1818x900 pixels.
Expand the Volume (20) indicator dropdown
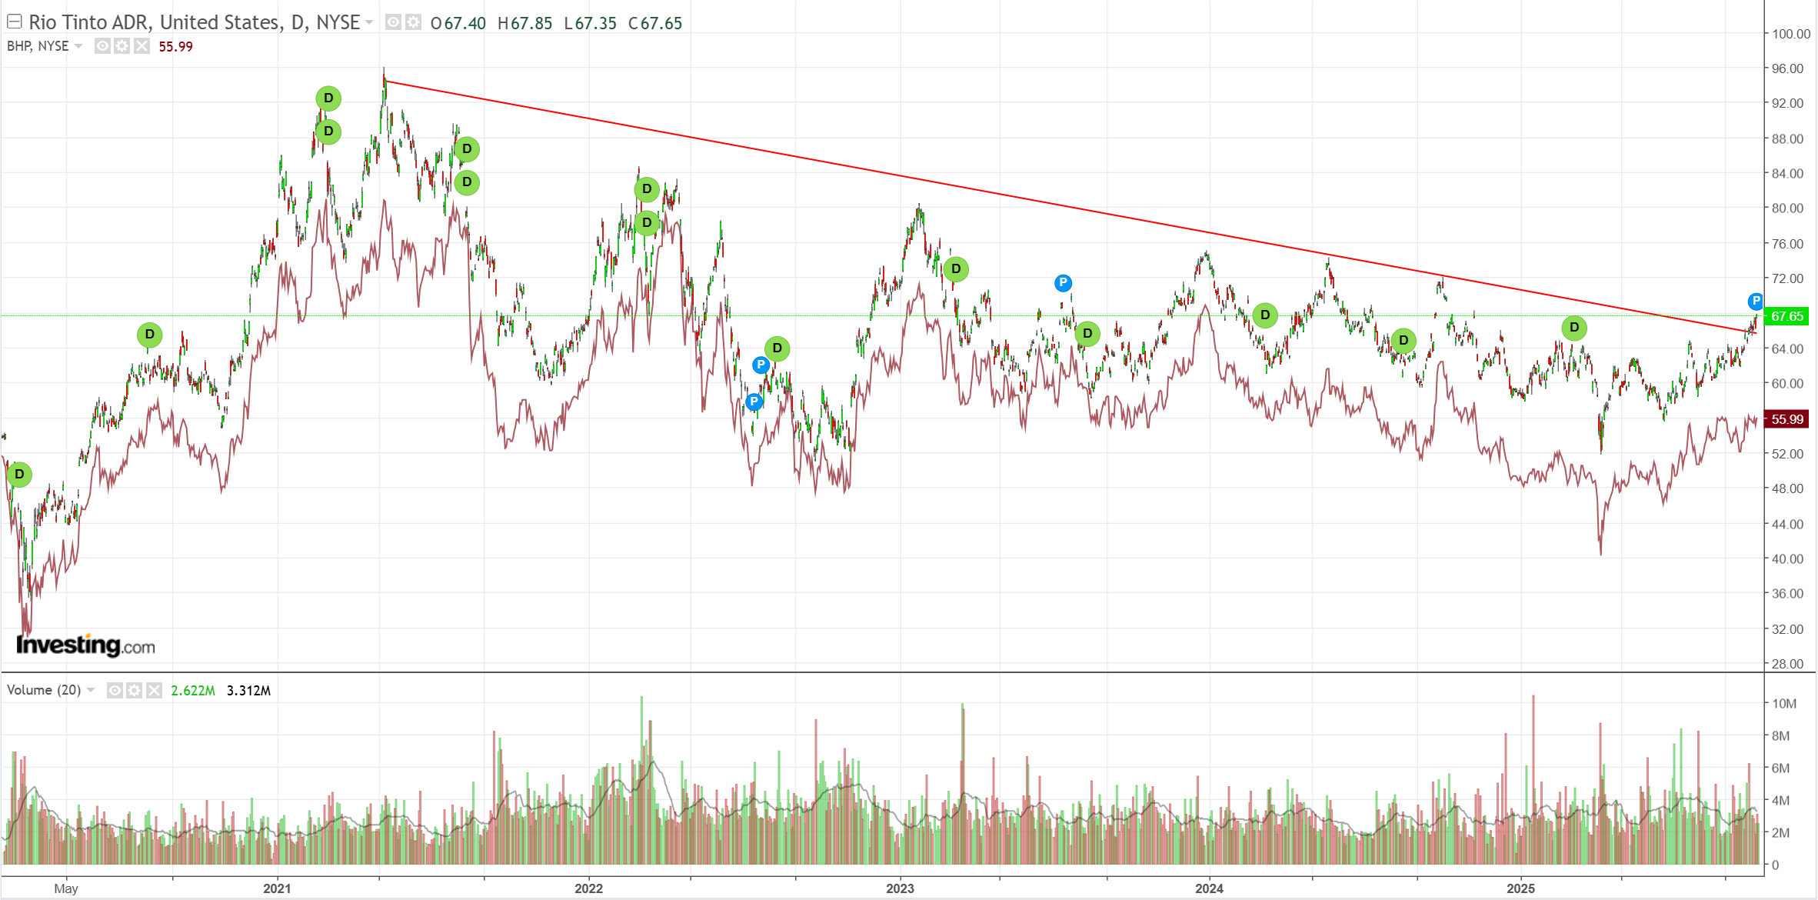coord(91,690)
